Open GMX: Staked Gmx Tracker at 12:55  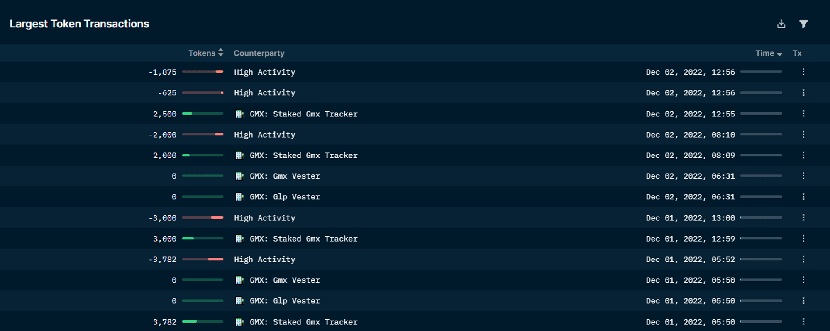[x=303, y=114]
